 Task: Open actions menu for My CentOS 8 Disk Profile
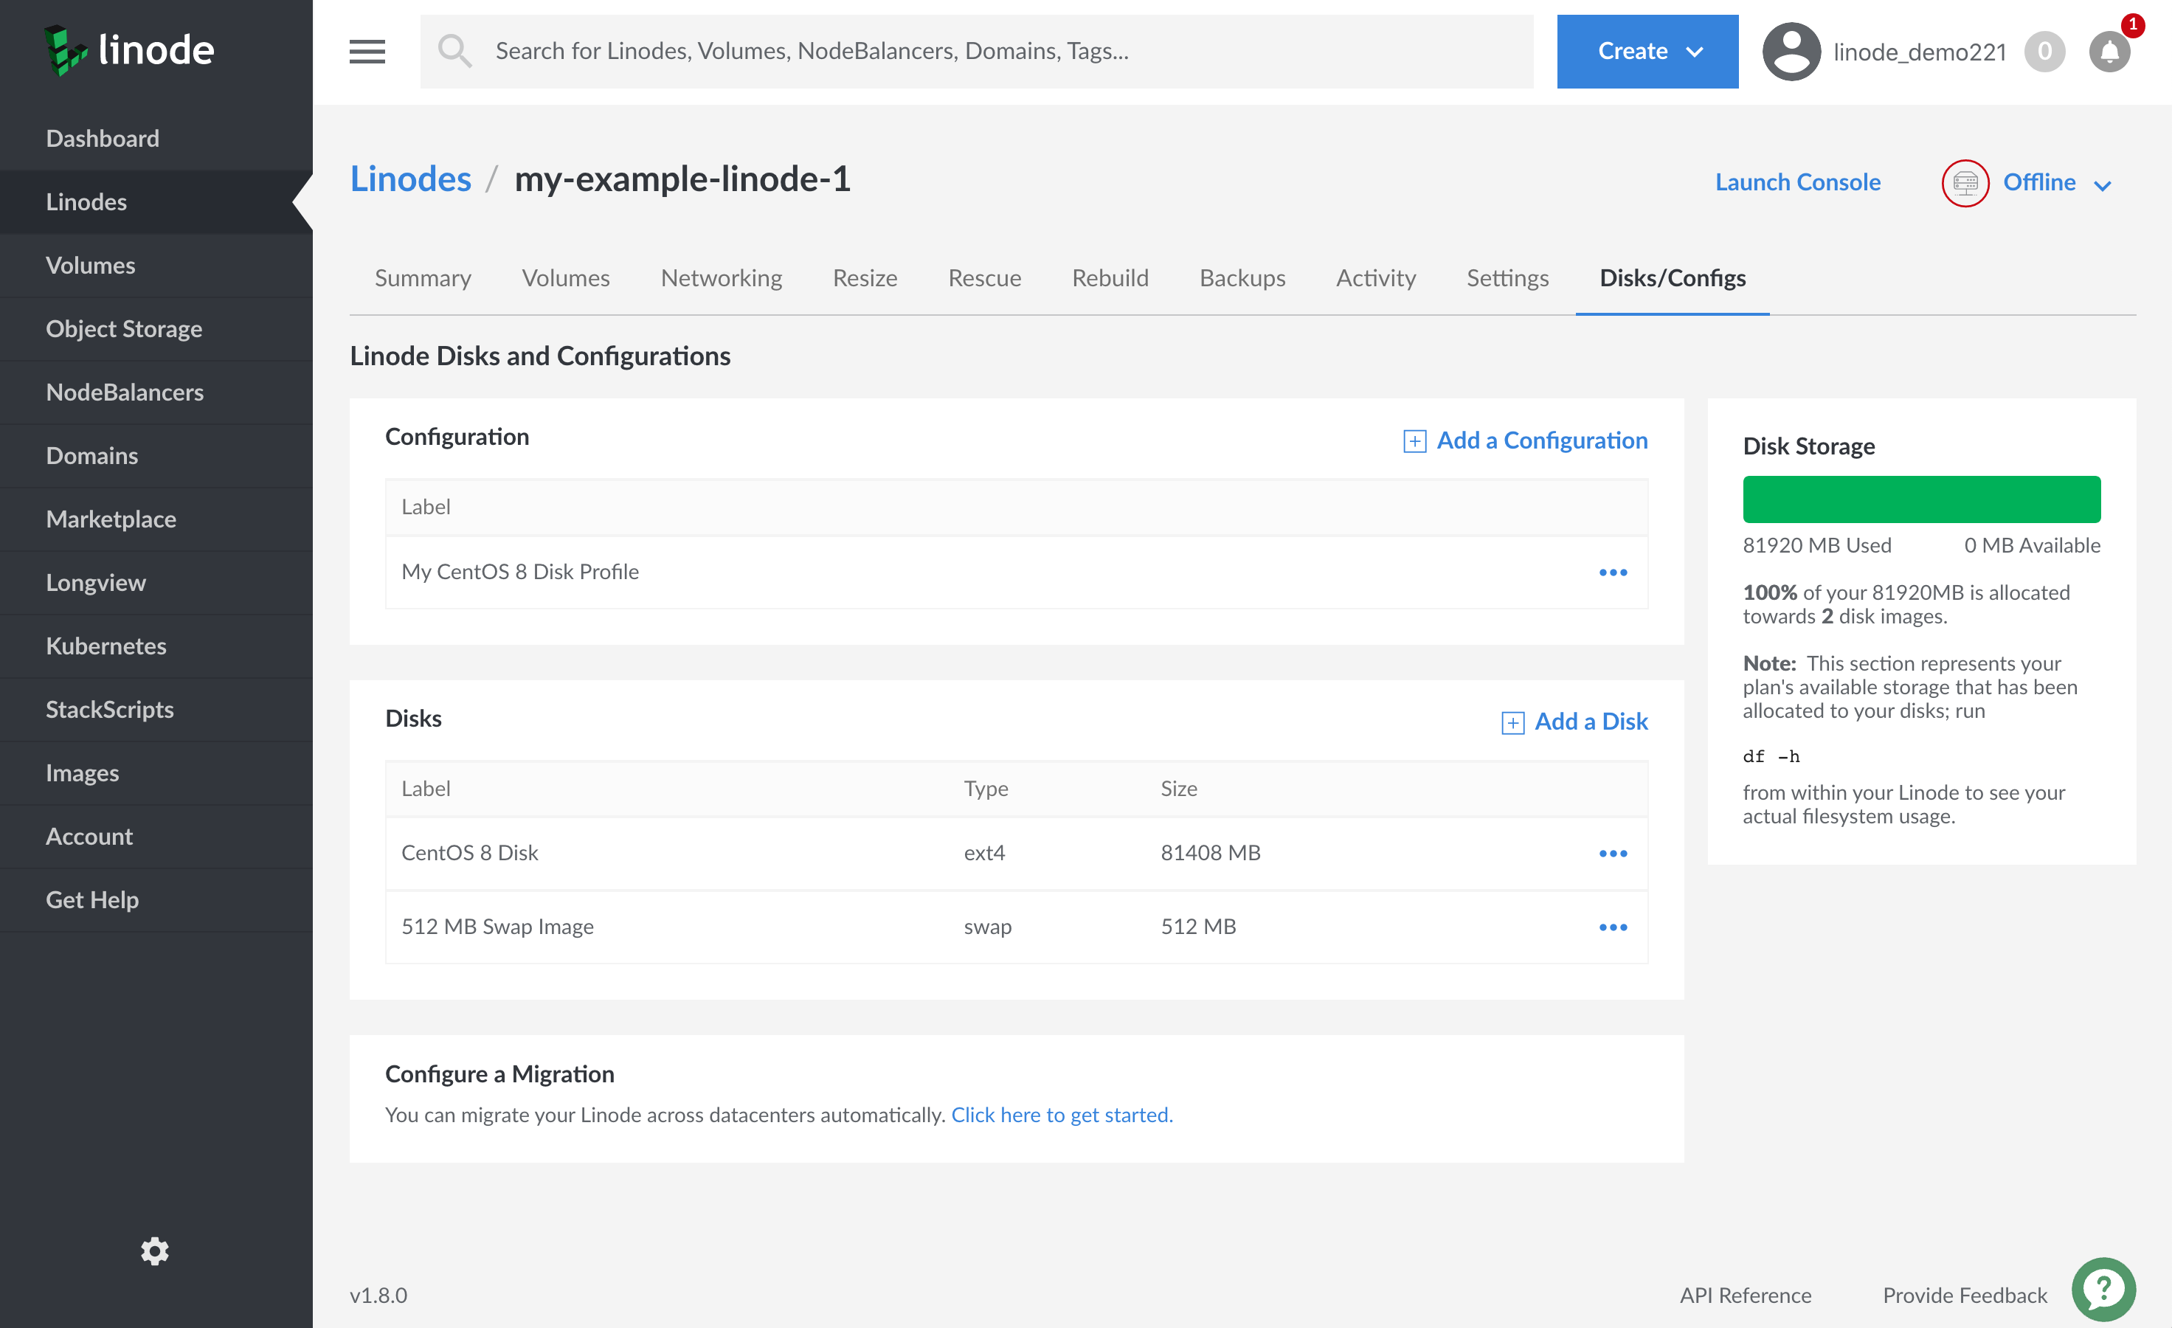tap(1612, 572)
